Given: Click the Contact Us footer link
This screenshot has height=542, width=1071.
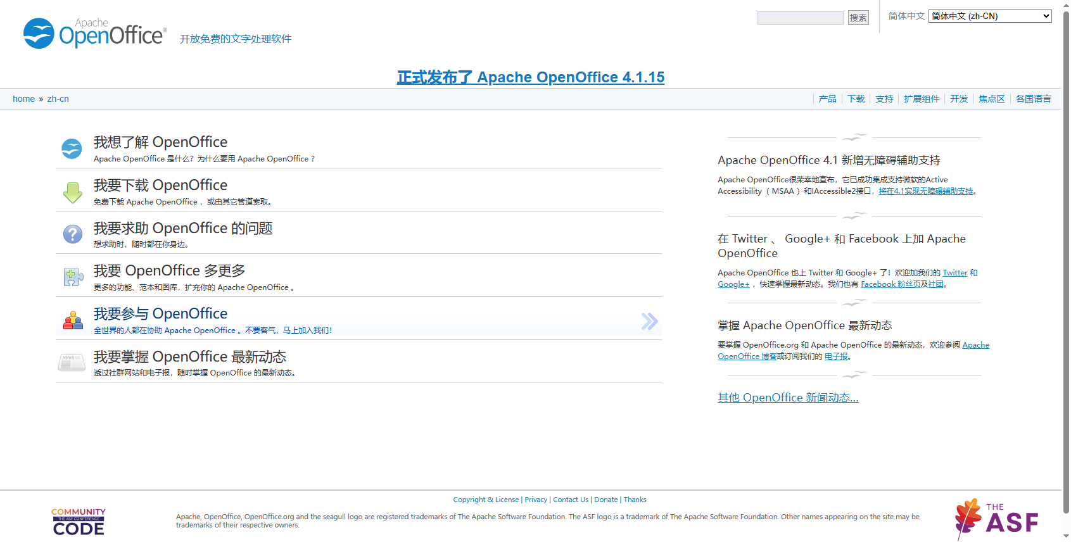Looking at the screenshot, I should pyautogui.click(x=571, y=500).
